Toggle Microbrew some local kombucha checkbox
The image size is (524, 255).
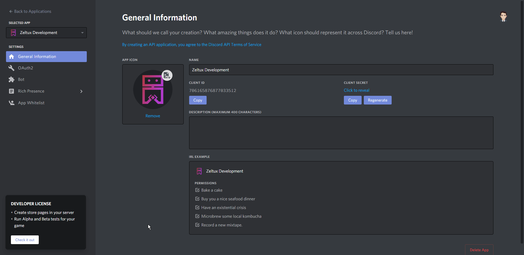pos(197,216)
